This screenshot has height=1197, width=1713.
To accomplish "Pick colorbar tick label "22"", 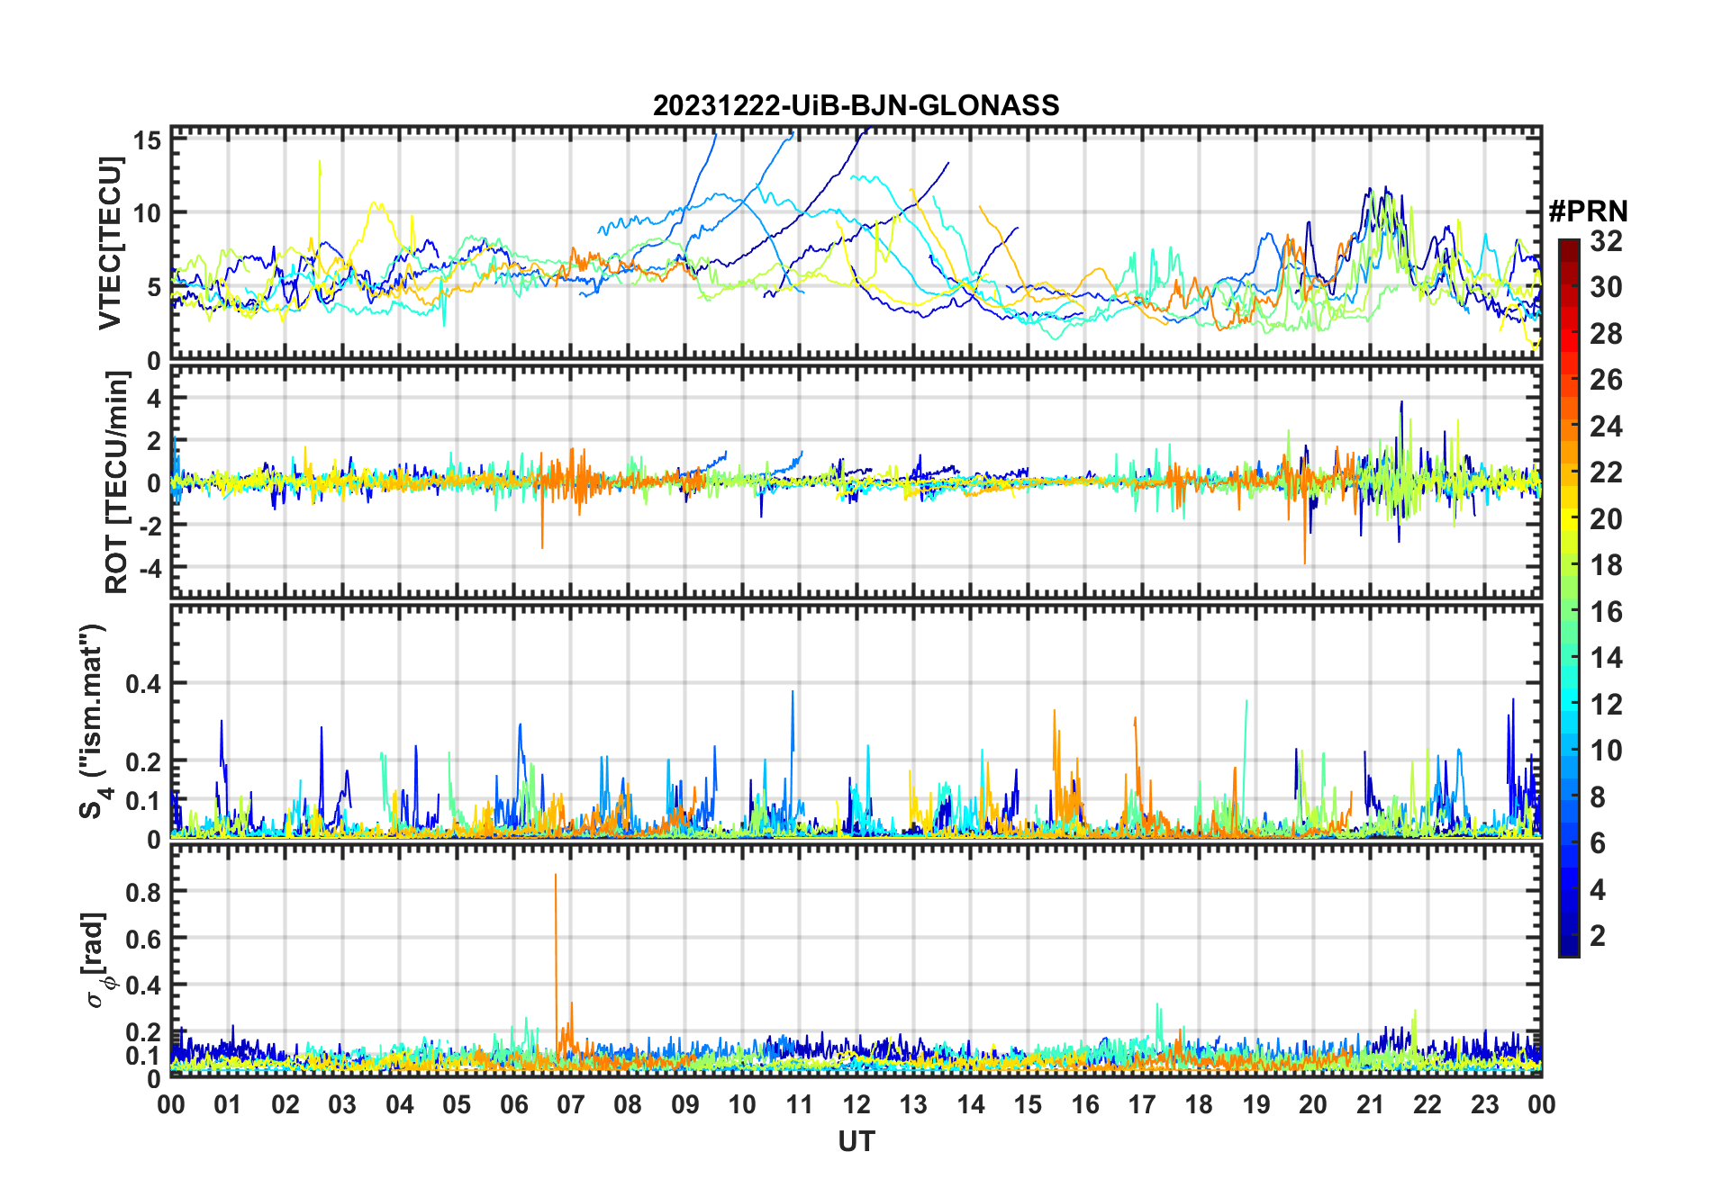I will click(x=1606, y=472).
